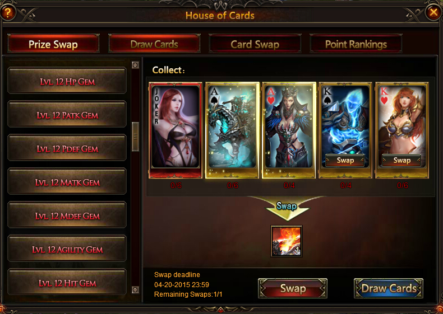
Task: Click the red Swap button at bottom
Action: pos(293,288)
